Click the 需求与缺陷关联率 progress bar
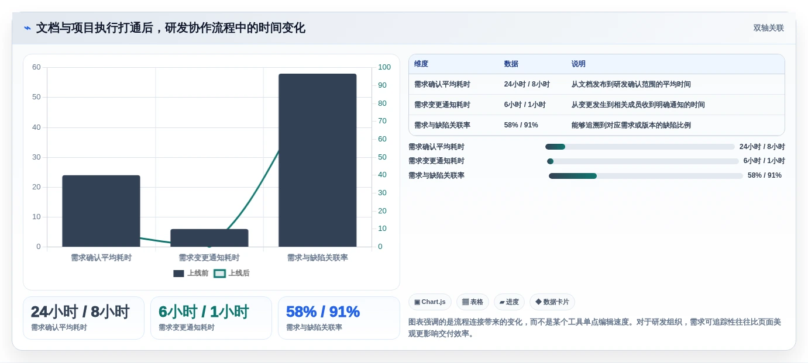Screen dimensions: 808x363 646,175
